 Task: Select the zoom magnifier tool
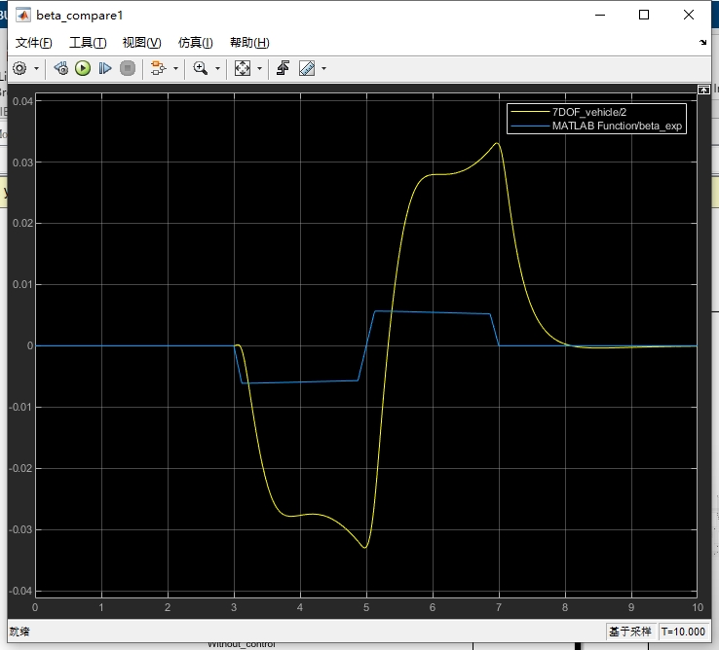pos(201,68)
